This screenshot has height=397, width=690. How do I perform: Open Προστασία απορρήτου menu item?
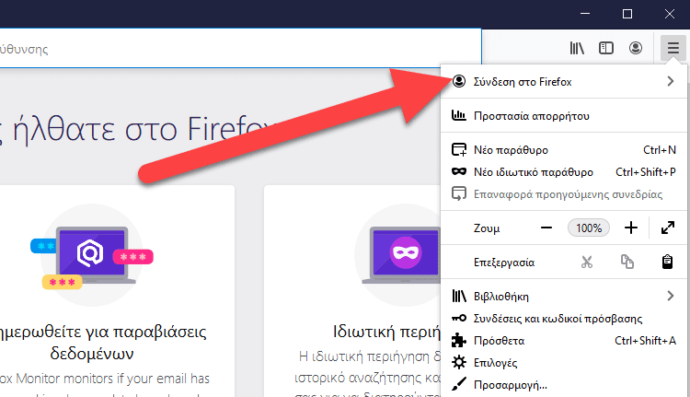564,116
